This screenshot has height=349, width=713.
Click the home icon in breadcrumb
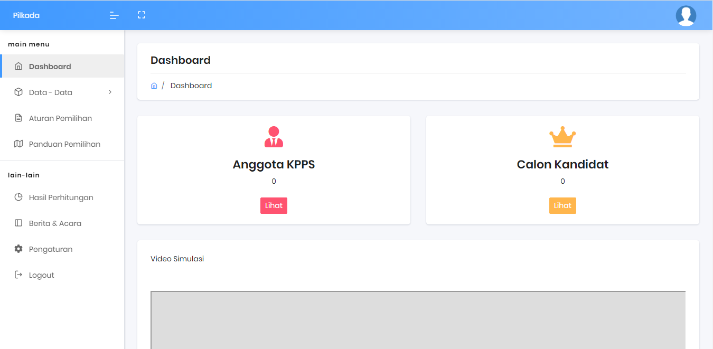(154, 86)
